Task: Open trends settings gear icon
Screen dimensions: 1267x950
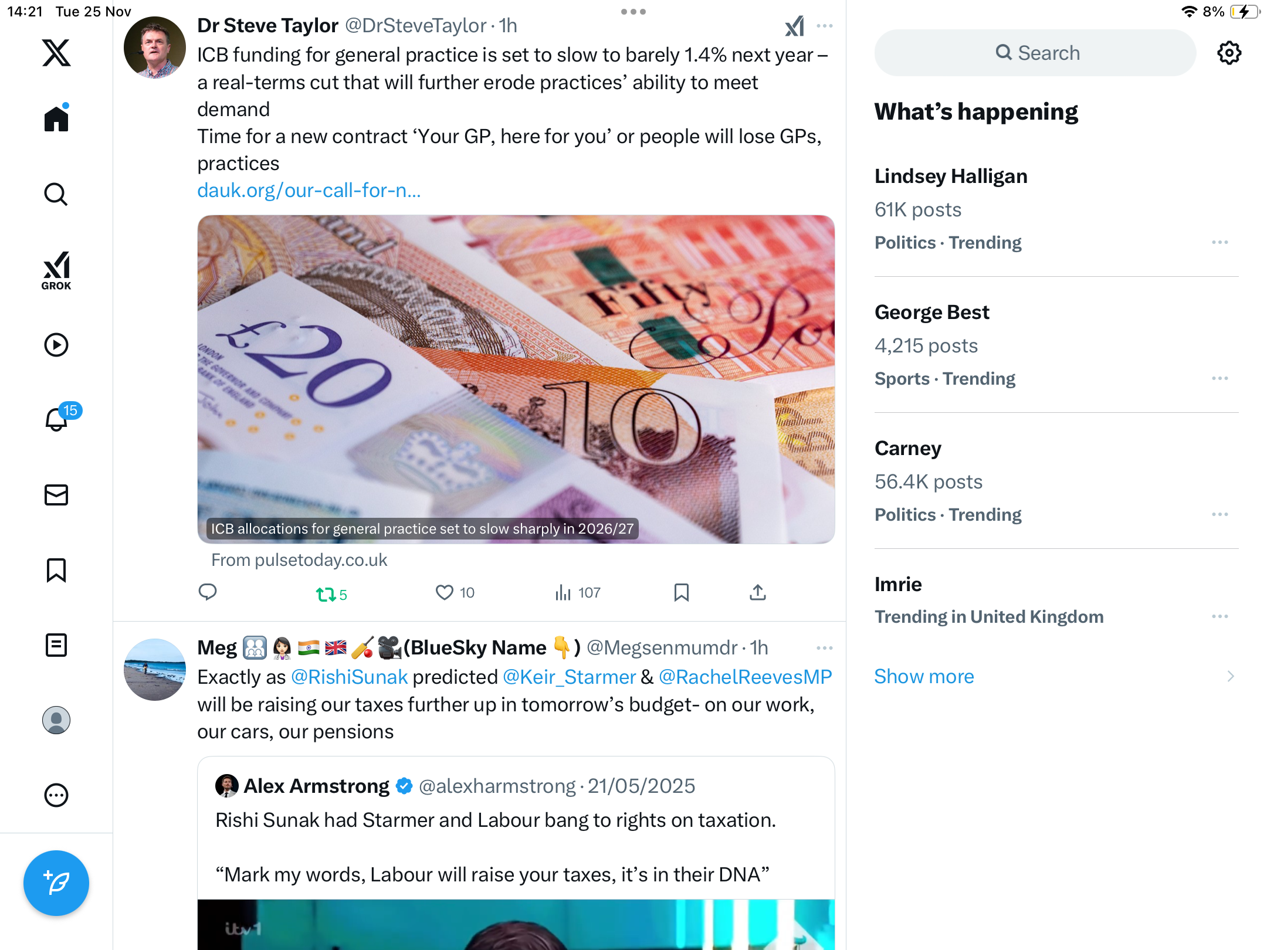Action: [1229, 53]
